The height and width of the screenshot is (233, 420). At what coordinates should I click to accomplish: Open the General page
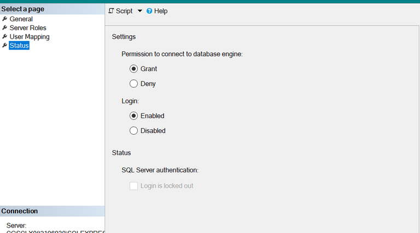point(21,19)
